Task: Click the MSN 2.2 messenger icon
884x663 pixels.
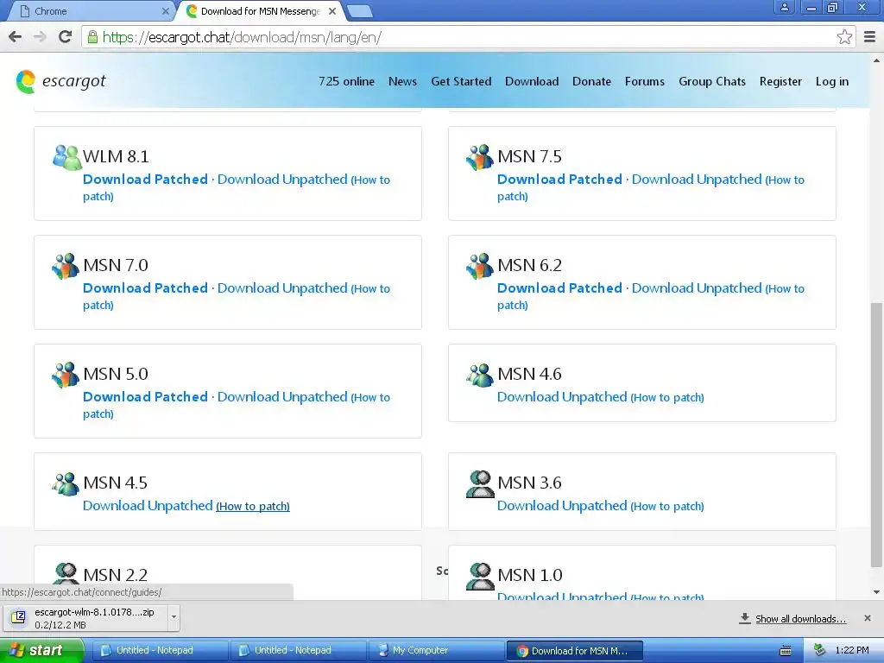Action: click(66, 573)
